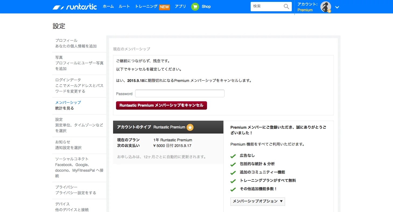The height and width of the screenshot is (212, 393).
Task: Click the checkmark beside トレーニングプランがすべて無料
Action: coord(233,181)
